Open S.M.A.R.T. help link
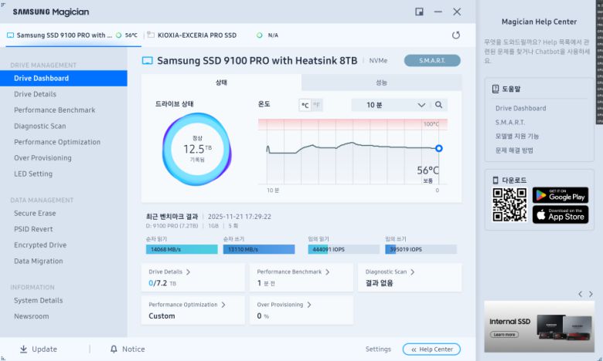603x361 pixels. point(510,123)
